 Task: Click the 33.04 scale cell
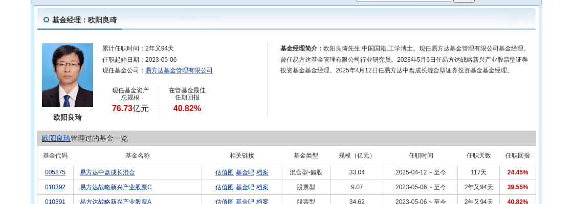coord(357,172)
